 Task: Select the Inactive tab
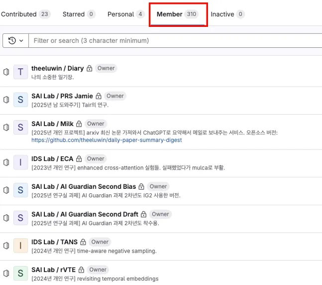pos(227,14)
